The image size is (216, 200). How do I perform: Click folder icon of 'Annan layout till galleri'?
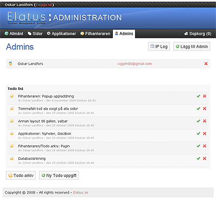click(x=12, y=121)
